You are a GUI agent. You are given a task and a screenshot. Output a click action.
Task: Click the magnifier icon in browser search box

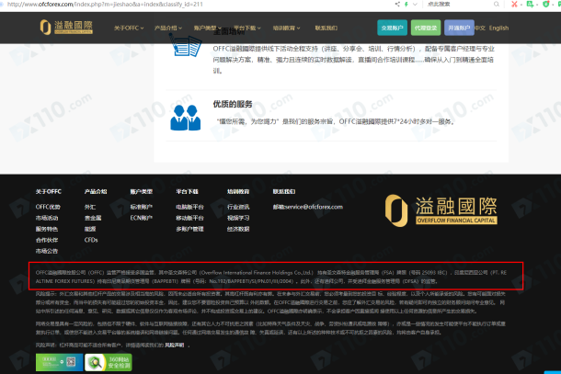tap(497, 5)
